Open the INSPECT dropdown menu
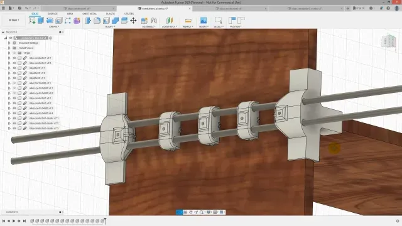The image size is (402, 226). click(x=188, y=26)
